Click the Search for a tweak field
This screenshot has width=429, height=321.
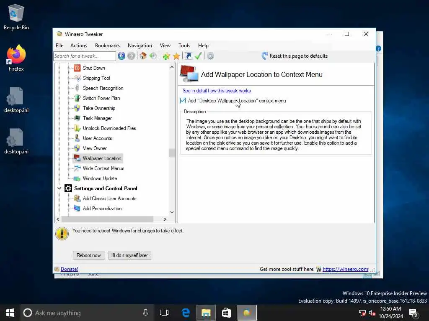pyautogui.click(x=85, y=56)
